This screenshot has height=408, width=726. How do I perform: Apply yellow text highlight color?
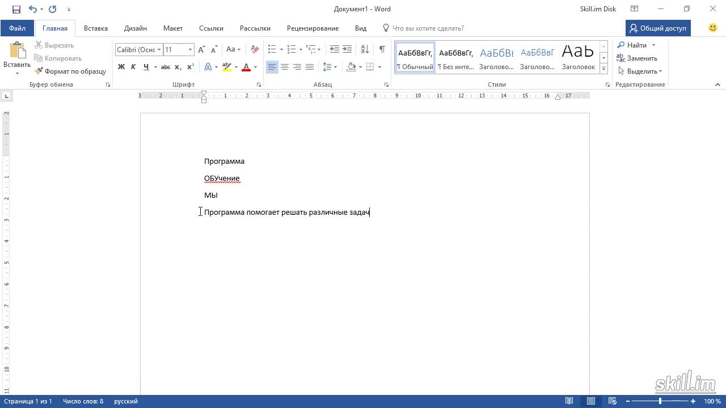[x=227, y=67]
